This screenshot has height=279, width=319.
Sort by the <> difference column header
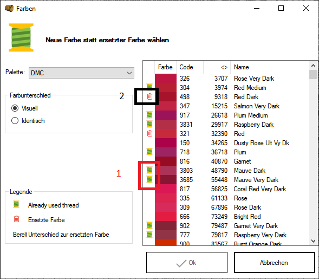coord(217,67)
